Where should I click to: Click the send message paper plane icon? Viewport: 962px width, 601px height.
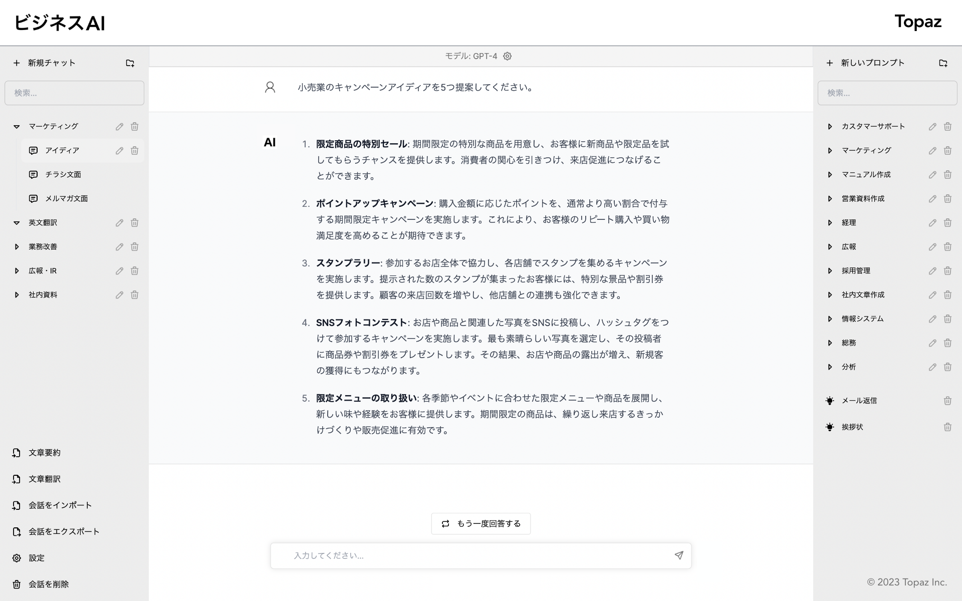point(678,555)
